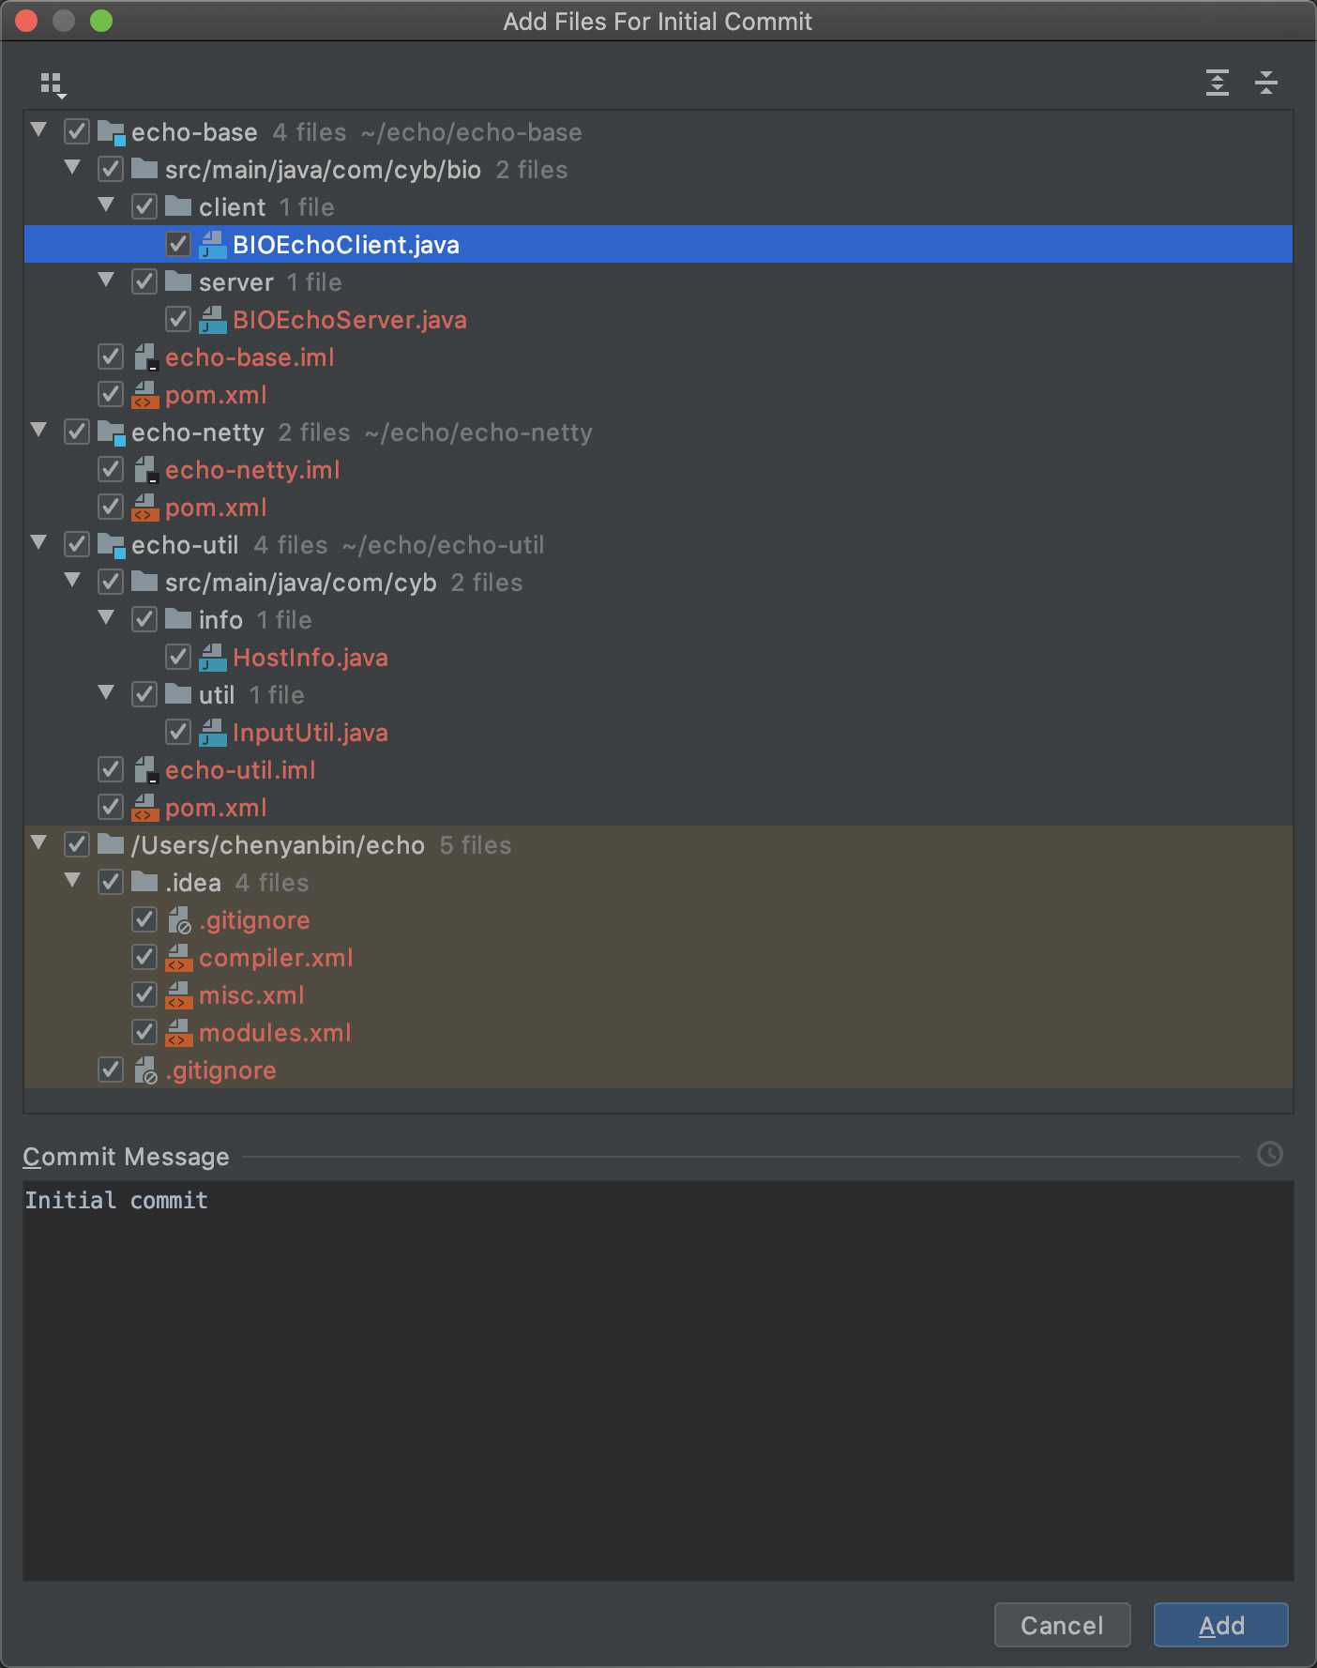Click the info folder icon
The height and width of the screenshot is (1668, 1317).
pos(178,619)
